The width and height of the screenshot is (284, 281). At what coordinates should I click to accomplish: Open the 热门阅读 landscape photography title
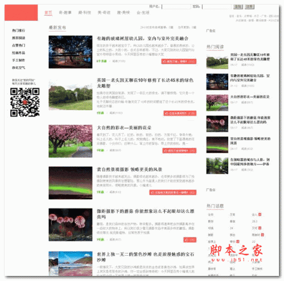click(x=250, y=141)
